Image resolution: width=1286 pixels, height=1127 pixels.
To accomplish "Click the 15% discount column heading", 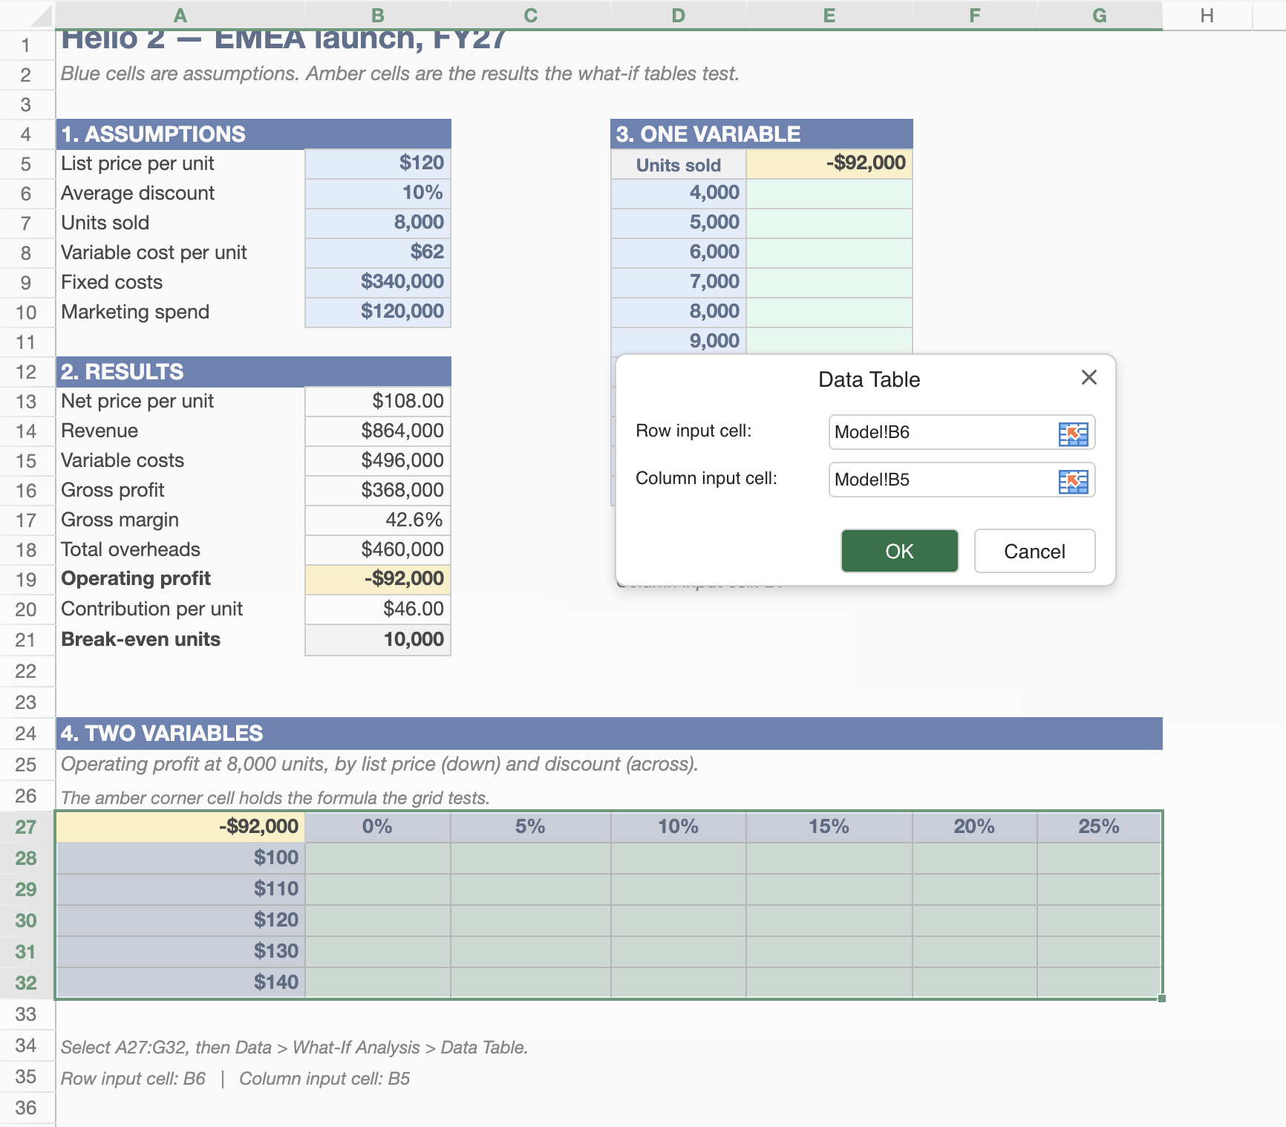I will point(829,827).
